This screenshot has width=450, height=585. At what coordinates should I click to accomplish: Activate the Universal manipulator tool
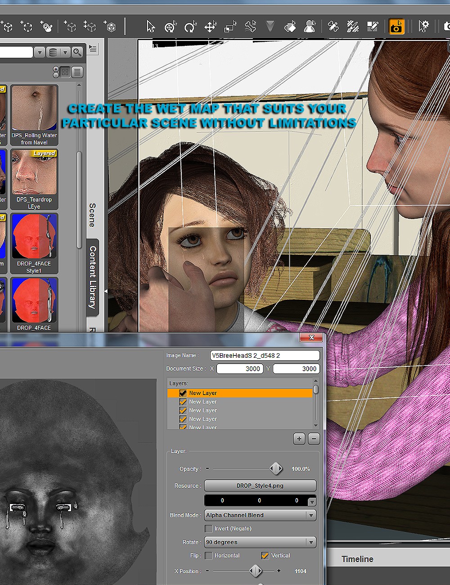coord(171,27)
